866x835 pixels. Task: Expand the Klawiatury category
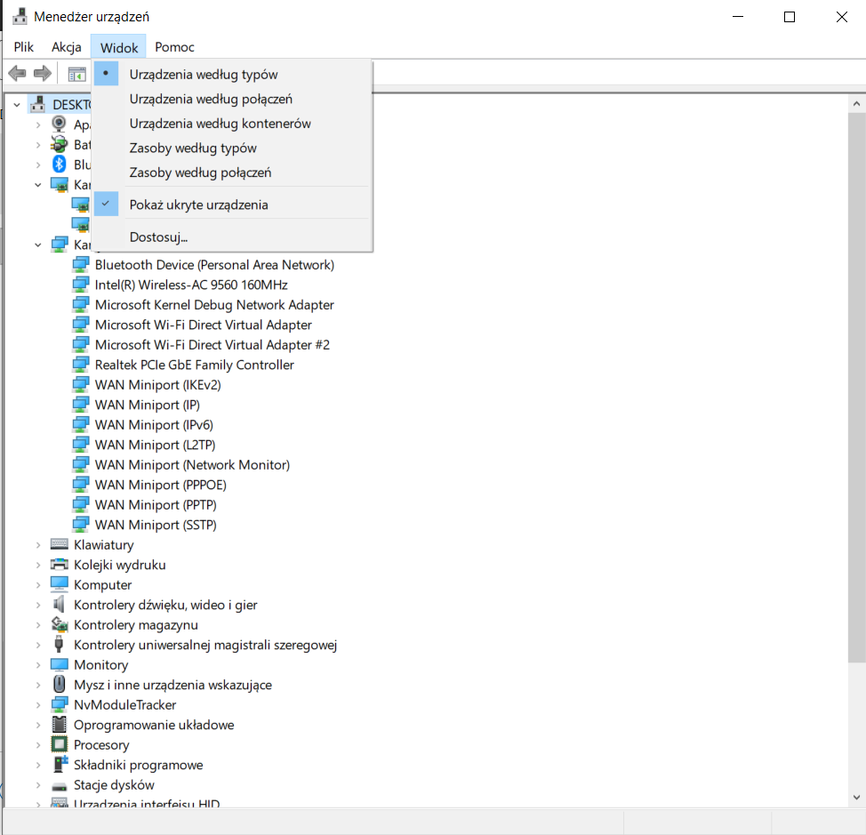tap(38, 544)
